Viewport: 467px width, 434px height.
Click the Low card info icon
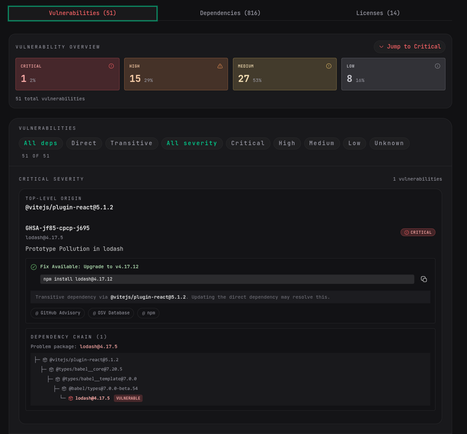pos(437,66)
